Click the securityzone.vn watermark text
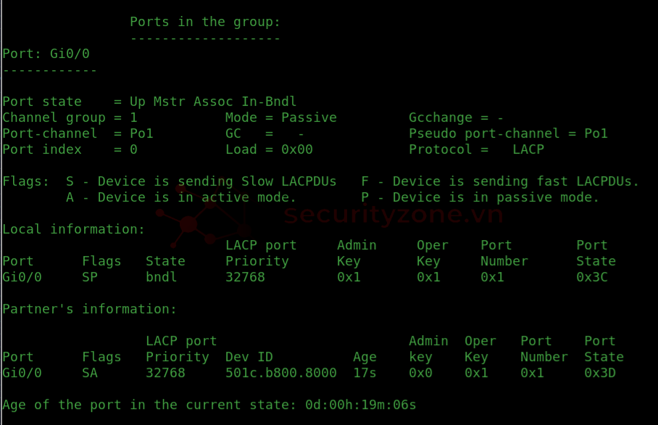This screenshot has width=658, height=425. (x=393, y=214)
